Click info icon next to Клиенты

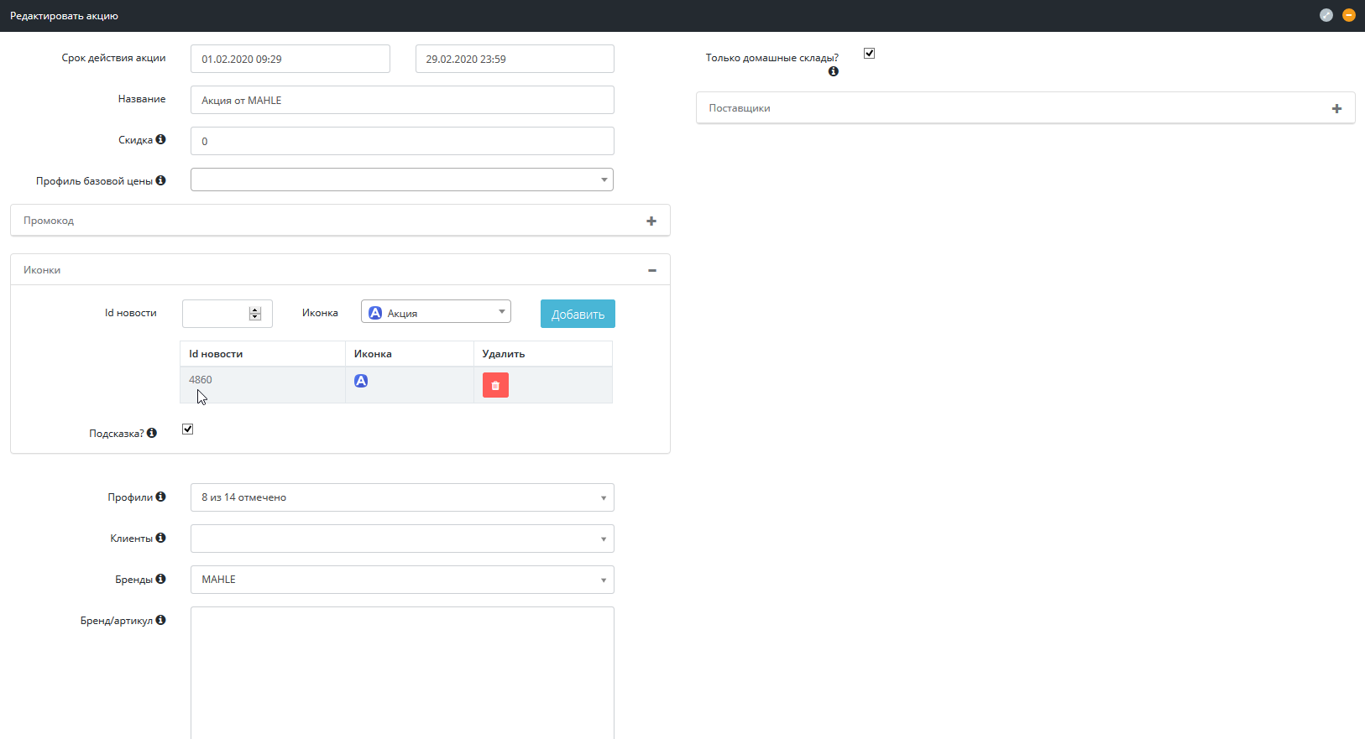coord(160,538)
